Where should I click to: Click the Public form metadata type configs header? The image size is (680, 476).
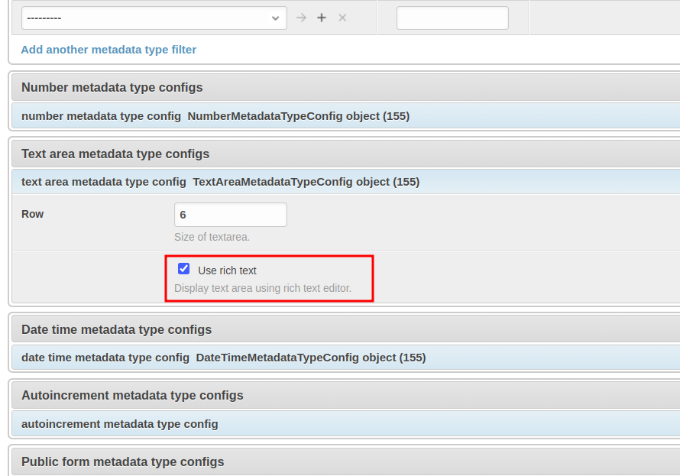pos(122,461)
